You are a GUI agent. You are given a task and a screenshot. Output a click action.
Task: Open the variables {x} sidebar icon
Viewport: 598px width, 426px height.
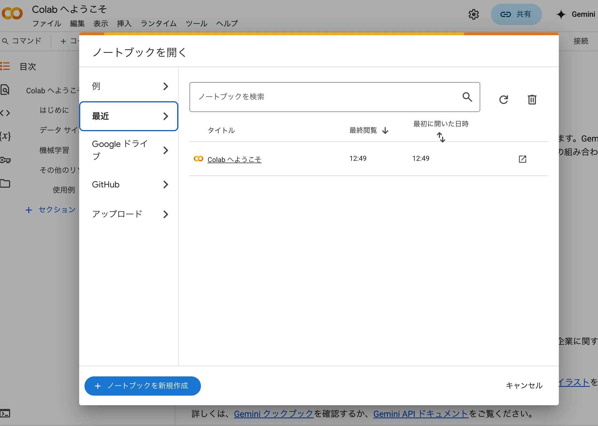[5, 136]
